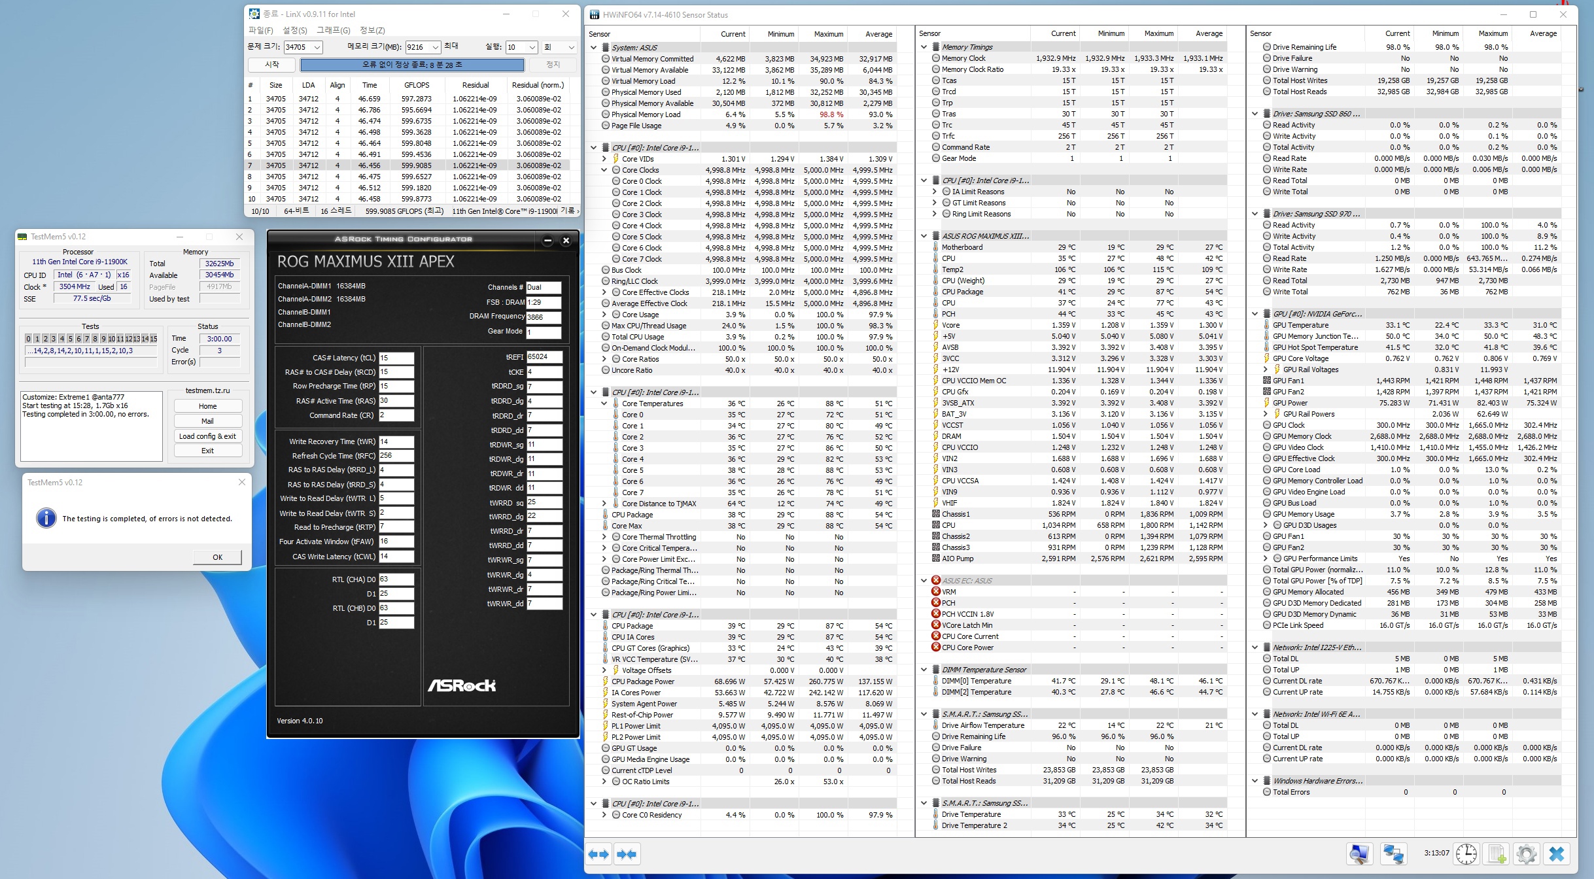Open the 설정(S) menu in LinX
This screenshot has width=1594, height=879.
click(294, 30)
